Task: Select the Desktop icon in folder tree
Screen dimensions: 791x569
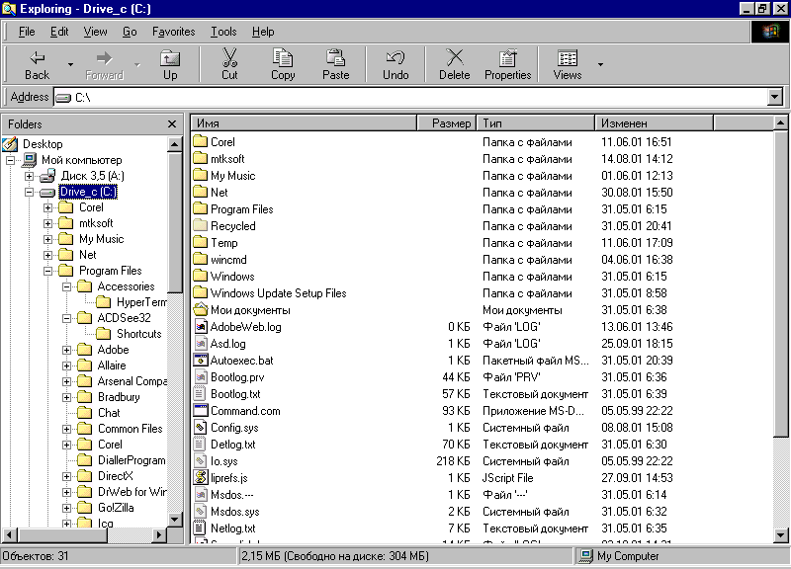Action: click(x=10, y=144)
